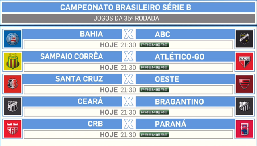This screenshot has width=257, height=146.
Task: Click the Atlético-GO A.C.G. shield
Action: [x=245, y=62]
